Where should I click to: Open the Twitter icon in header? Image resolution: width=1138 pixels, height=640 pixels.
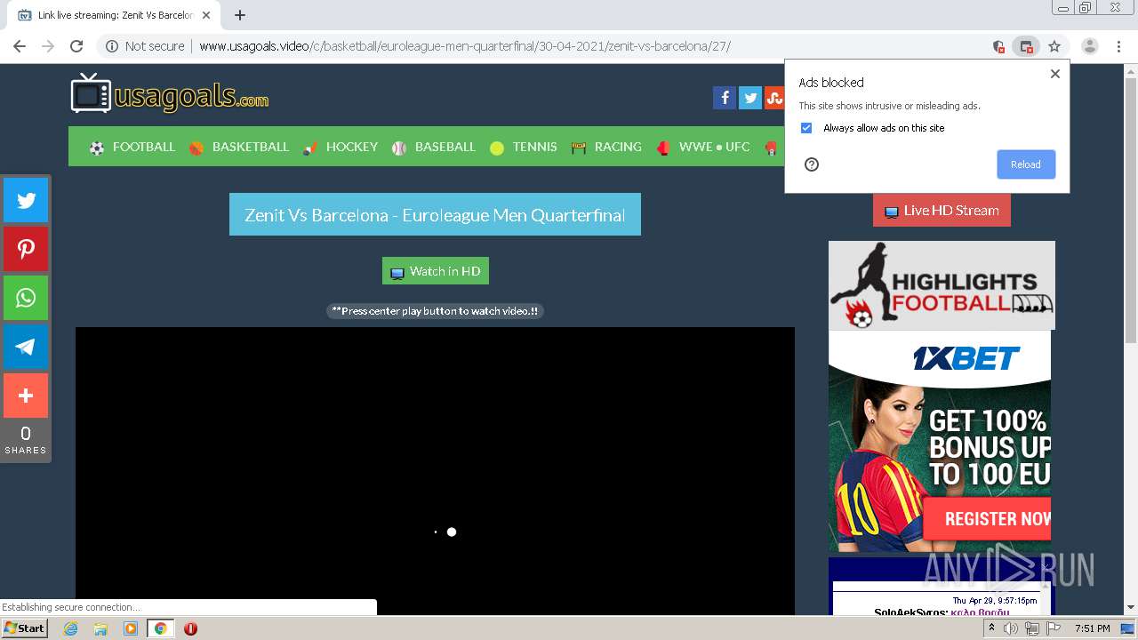pos(750,98)
